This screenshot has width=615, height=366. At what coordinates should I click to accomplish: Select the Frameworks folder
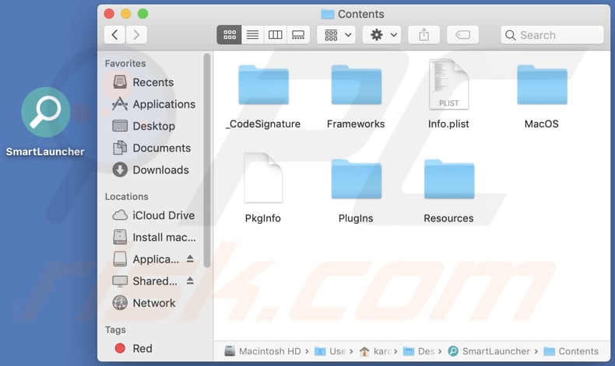[356, 96]
